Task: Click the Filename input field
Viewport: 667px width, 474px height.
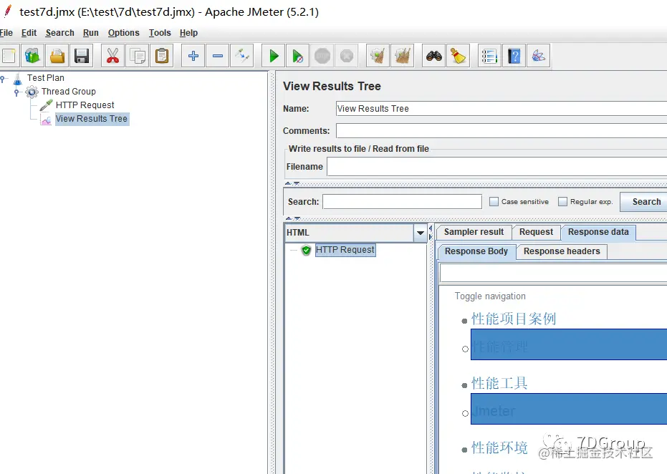Action: coord(497,167)
